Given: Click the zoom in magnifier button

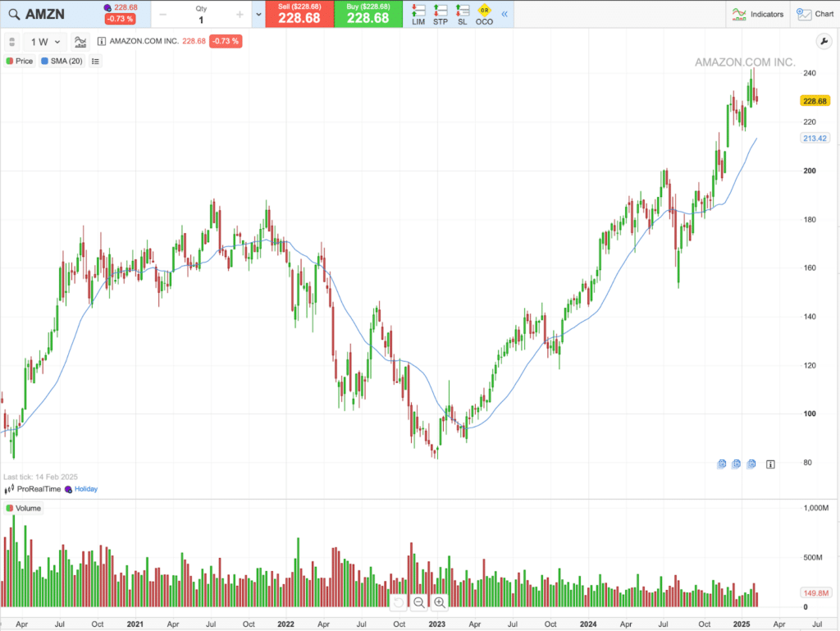Looking at the screenshot, I should (440, 602).
